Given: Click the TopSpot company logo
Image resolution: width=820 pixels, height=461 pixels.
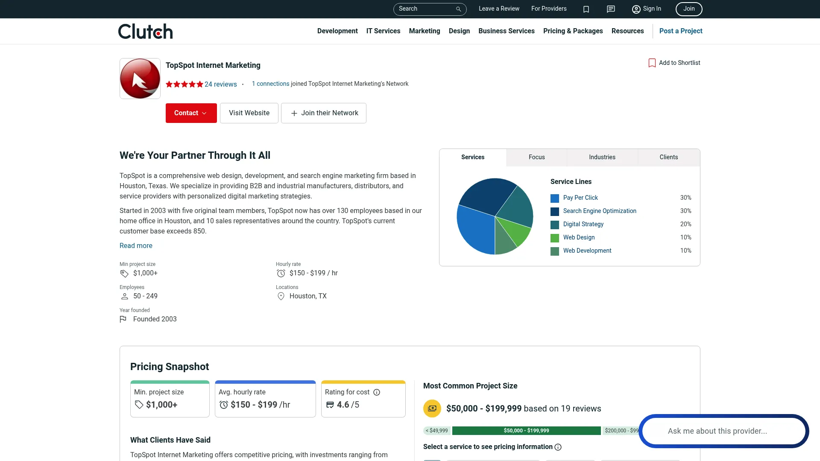Looking at the screenshot, I should [140, 79].
